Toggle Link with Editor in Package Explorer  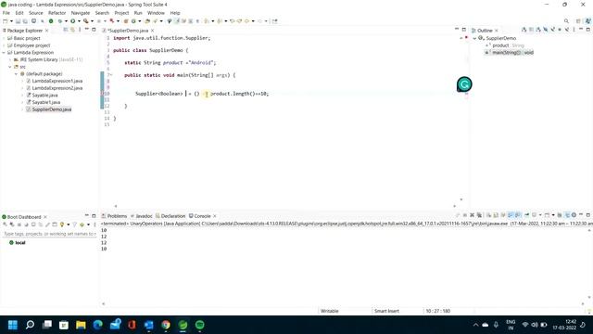click(x=72, y=30)
